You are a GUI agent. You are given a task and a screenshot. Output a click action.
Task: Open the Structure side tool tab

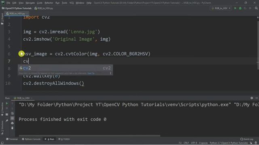[x=2, y=127]
